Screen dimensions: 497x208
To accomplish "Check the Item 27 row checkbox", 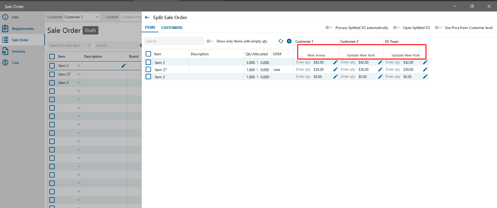I will pyautogui.click(x=148, y=70).
